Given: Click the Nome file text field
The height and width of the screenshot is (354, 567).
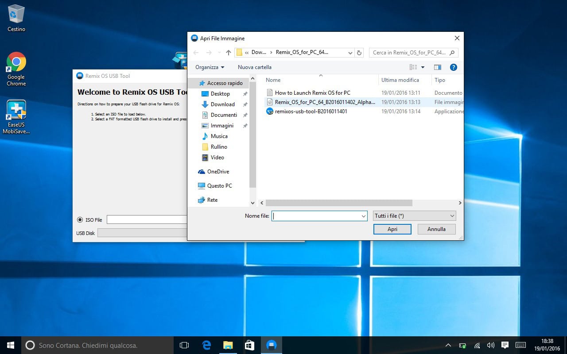Looking at the screenshot, I should 316,216.
